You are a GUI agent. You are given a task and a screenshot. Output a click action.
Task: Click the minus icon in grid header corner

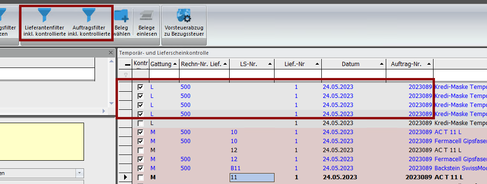coord(127,65)
